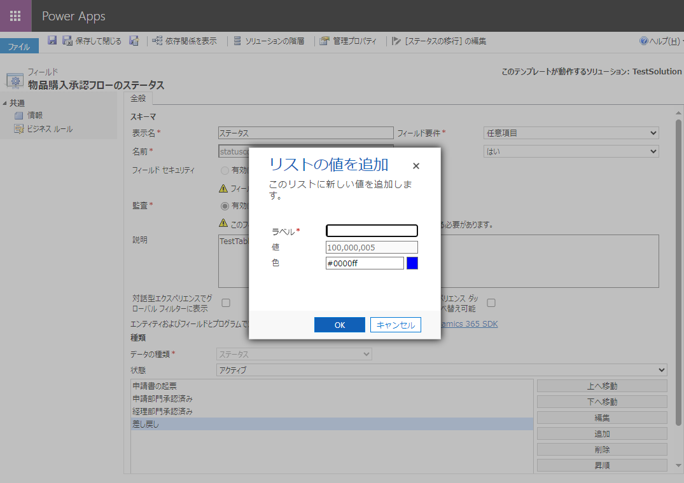Click the キャンセル button in dialog
The height and width of the screenshot is (483, 684).
point(396,325)
